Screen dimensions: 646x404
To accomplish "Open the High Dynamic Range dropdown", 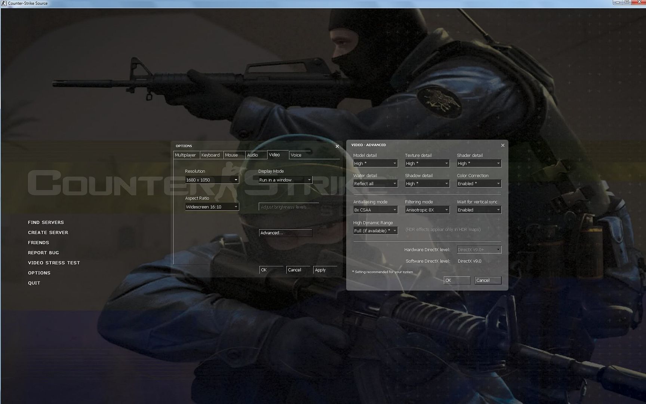I will click(375, 231).
